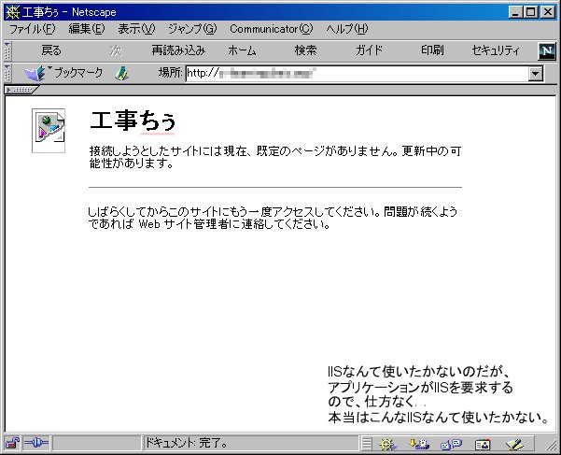Click the 工事ちぅ page heading
The width and height of the screenshot is (561, 455).
tap(133, 121)
